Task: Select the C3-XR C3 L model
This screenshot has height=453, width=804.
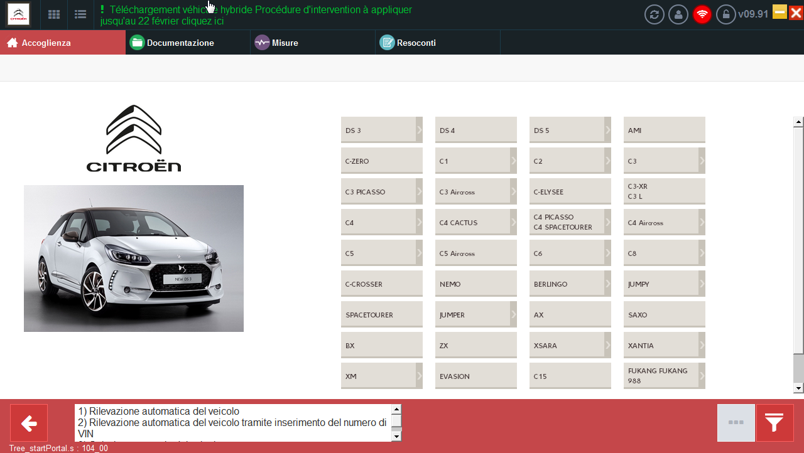Action: click(665, 191)
